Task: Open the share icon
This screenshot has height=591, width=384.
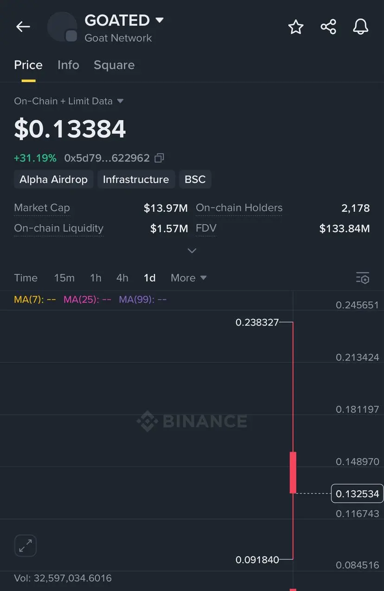Action: click(328, 27)
